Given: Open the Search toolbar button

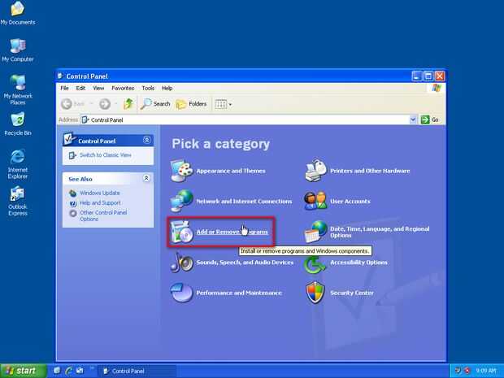Looking at the screenshot, I should coord(155,104).
